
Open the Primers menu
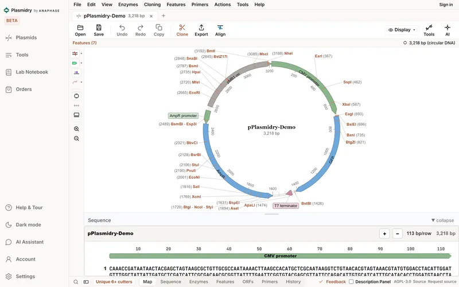tap(200, 5)
